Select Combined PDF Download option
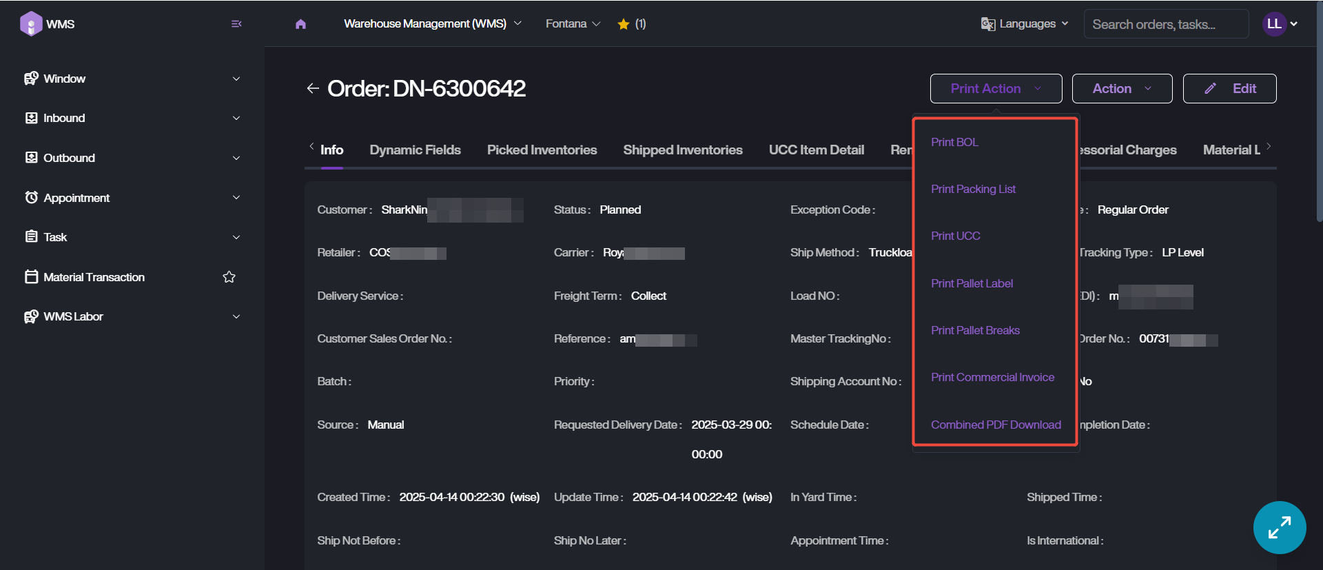The width and height of the screenshot is (1323, 570). (996, 425)
